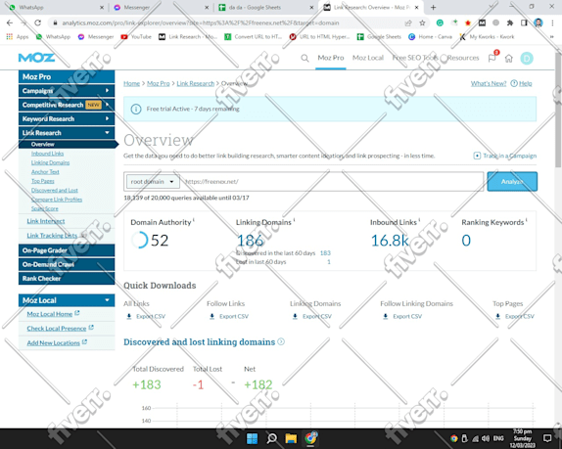Click the Moz search magnifier icon
The width and height of the screenshot is (562, 449).
304,58
